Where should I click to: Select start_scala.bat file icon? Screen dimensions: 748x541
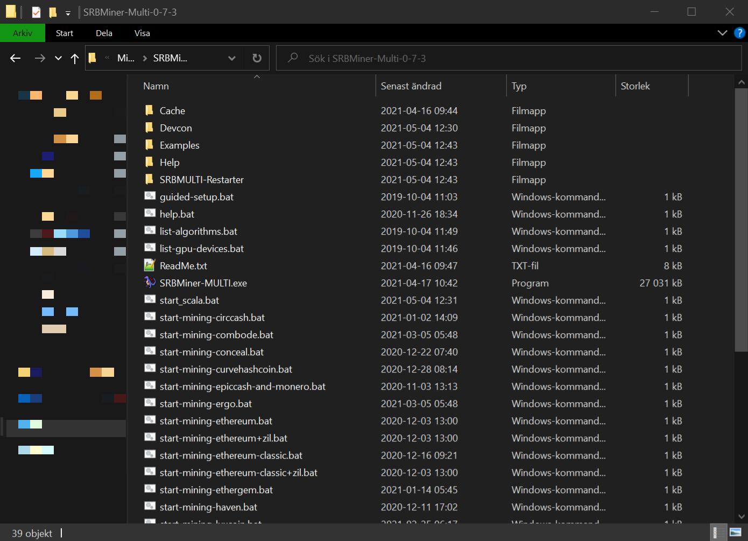pos(150,300)
